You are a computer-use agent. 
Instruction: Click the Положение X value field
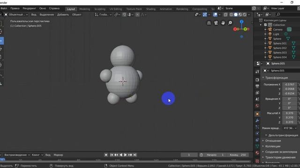(290, 84)
